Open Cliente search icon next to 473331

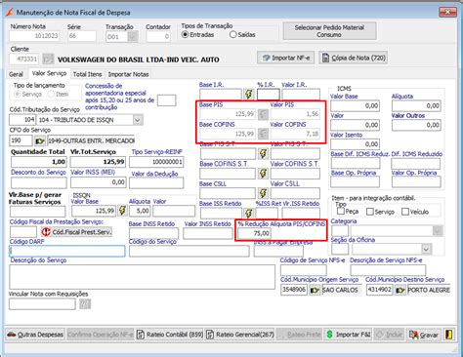48,59
